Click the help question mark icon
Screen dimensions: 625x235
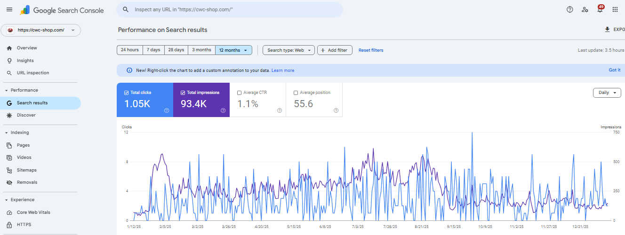pyautogui.click(x=570, y=9)
